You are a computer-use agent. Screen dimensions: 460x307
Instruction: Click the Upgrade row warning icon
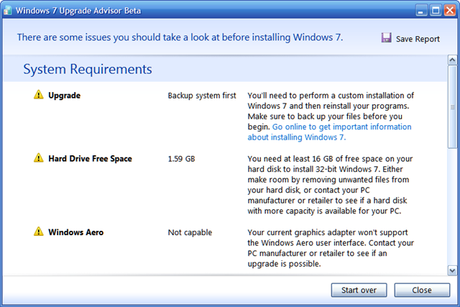38,95
